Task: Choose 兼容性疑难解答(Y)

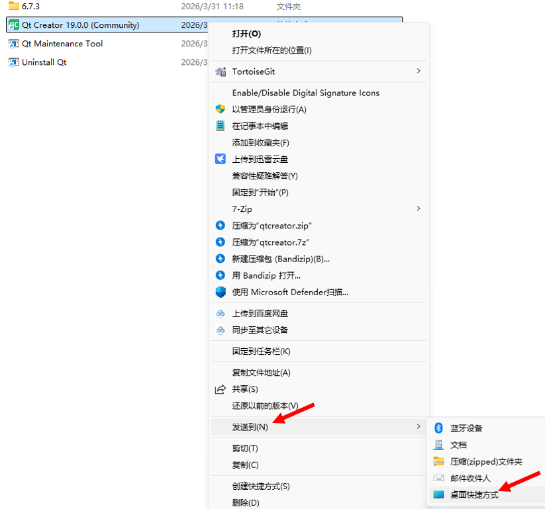Action: coord(265,176)
